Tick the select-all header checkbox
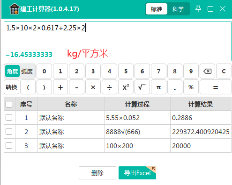This screenshot has height=185, width=232. [9, 104]
